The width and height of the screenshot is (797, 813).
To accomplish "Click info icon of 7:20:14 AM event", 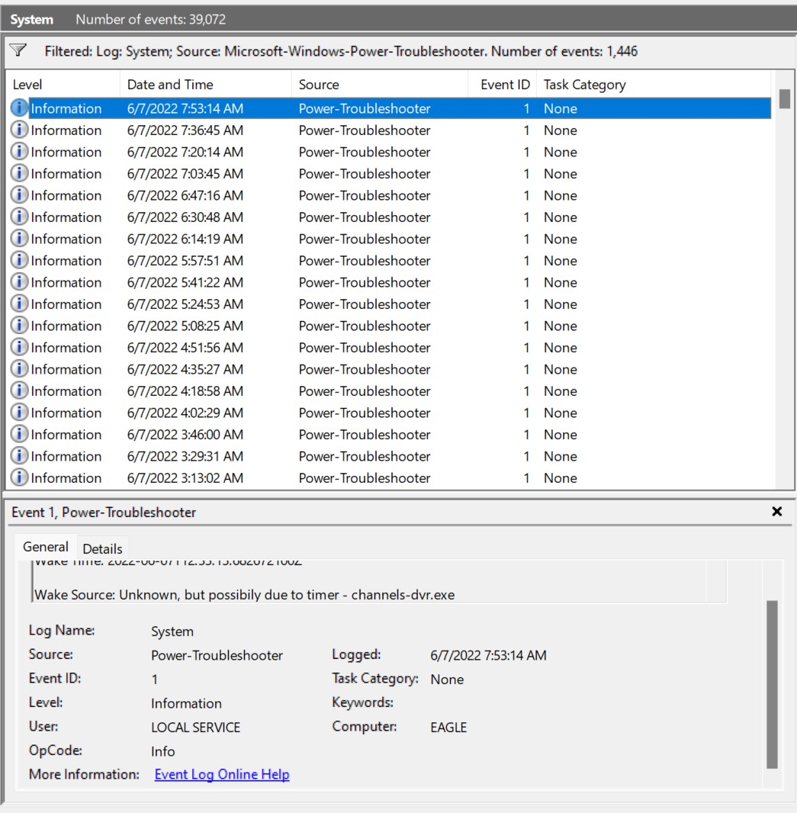I will click(x=19, y=152).
